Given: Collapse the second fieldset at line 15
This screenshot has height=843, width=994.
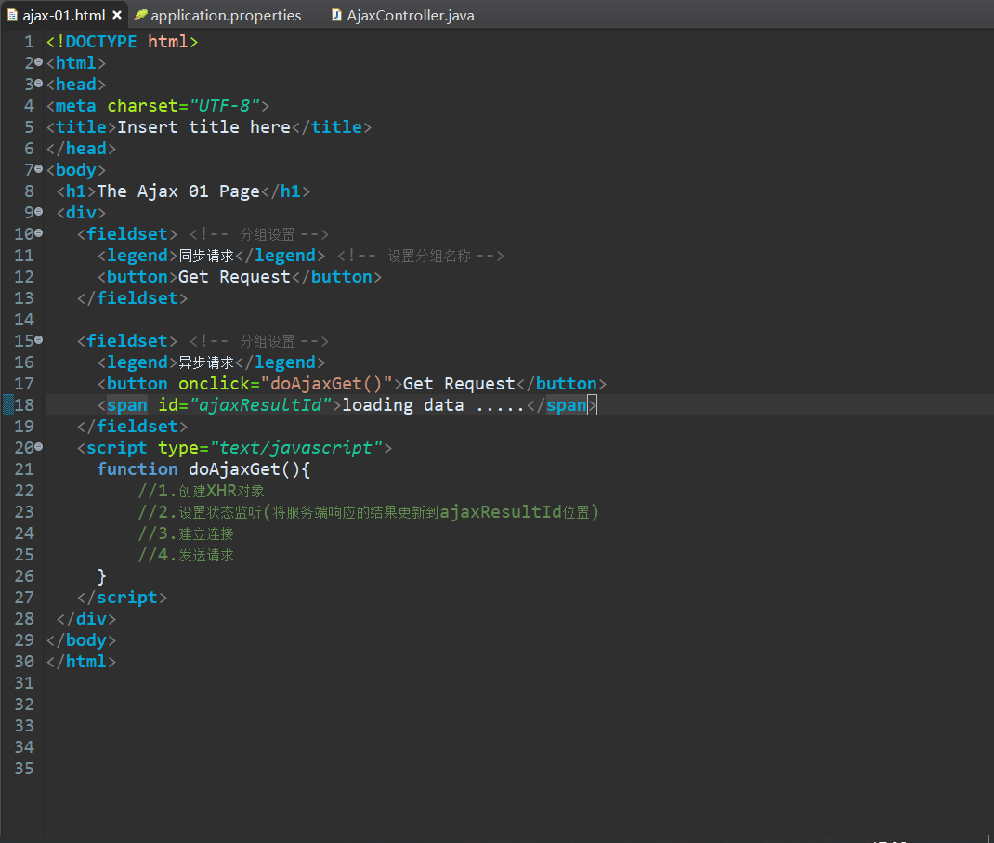Looking at the screenshot, I should point(39,340).
